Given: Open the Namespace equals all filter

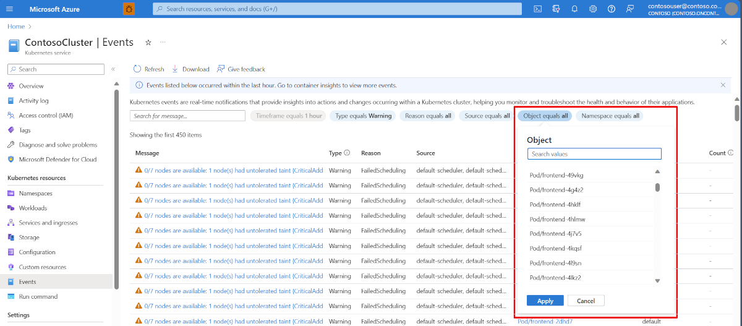Looking at the screenshot, I should click(x=610, y=116).
